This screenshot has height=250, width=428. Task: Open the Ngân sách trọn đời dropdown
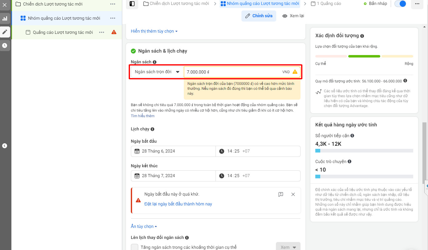pos(157,72)
